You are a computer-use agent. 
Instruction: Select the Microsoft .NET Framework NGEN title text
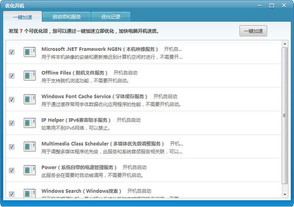point(99,49)
